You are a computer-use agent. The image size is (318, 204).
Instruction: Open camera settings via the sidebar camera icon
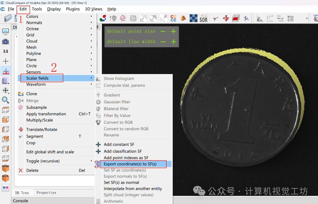coord(6,42)
